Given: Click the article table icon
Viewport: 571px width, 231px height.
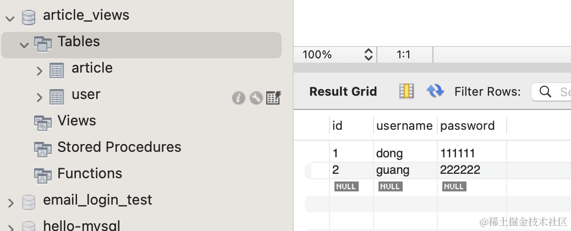Looking at the screenshot, I should tap(57, 70).
